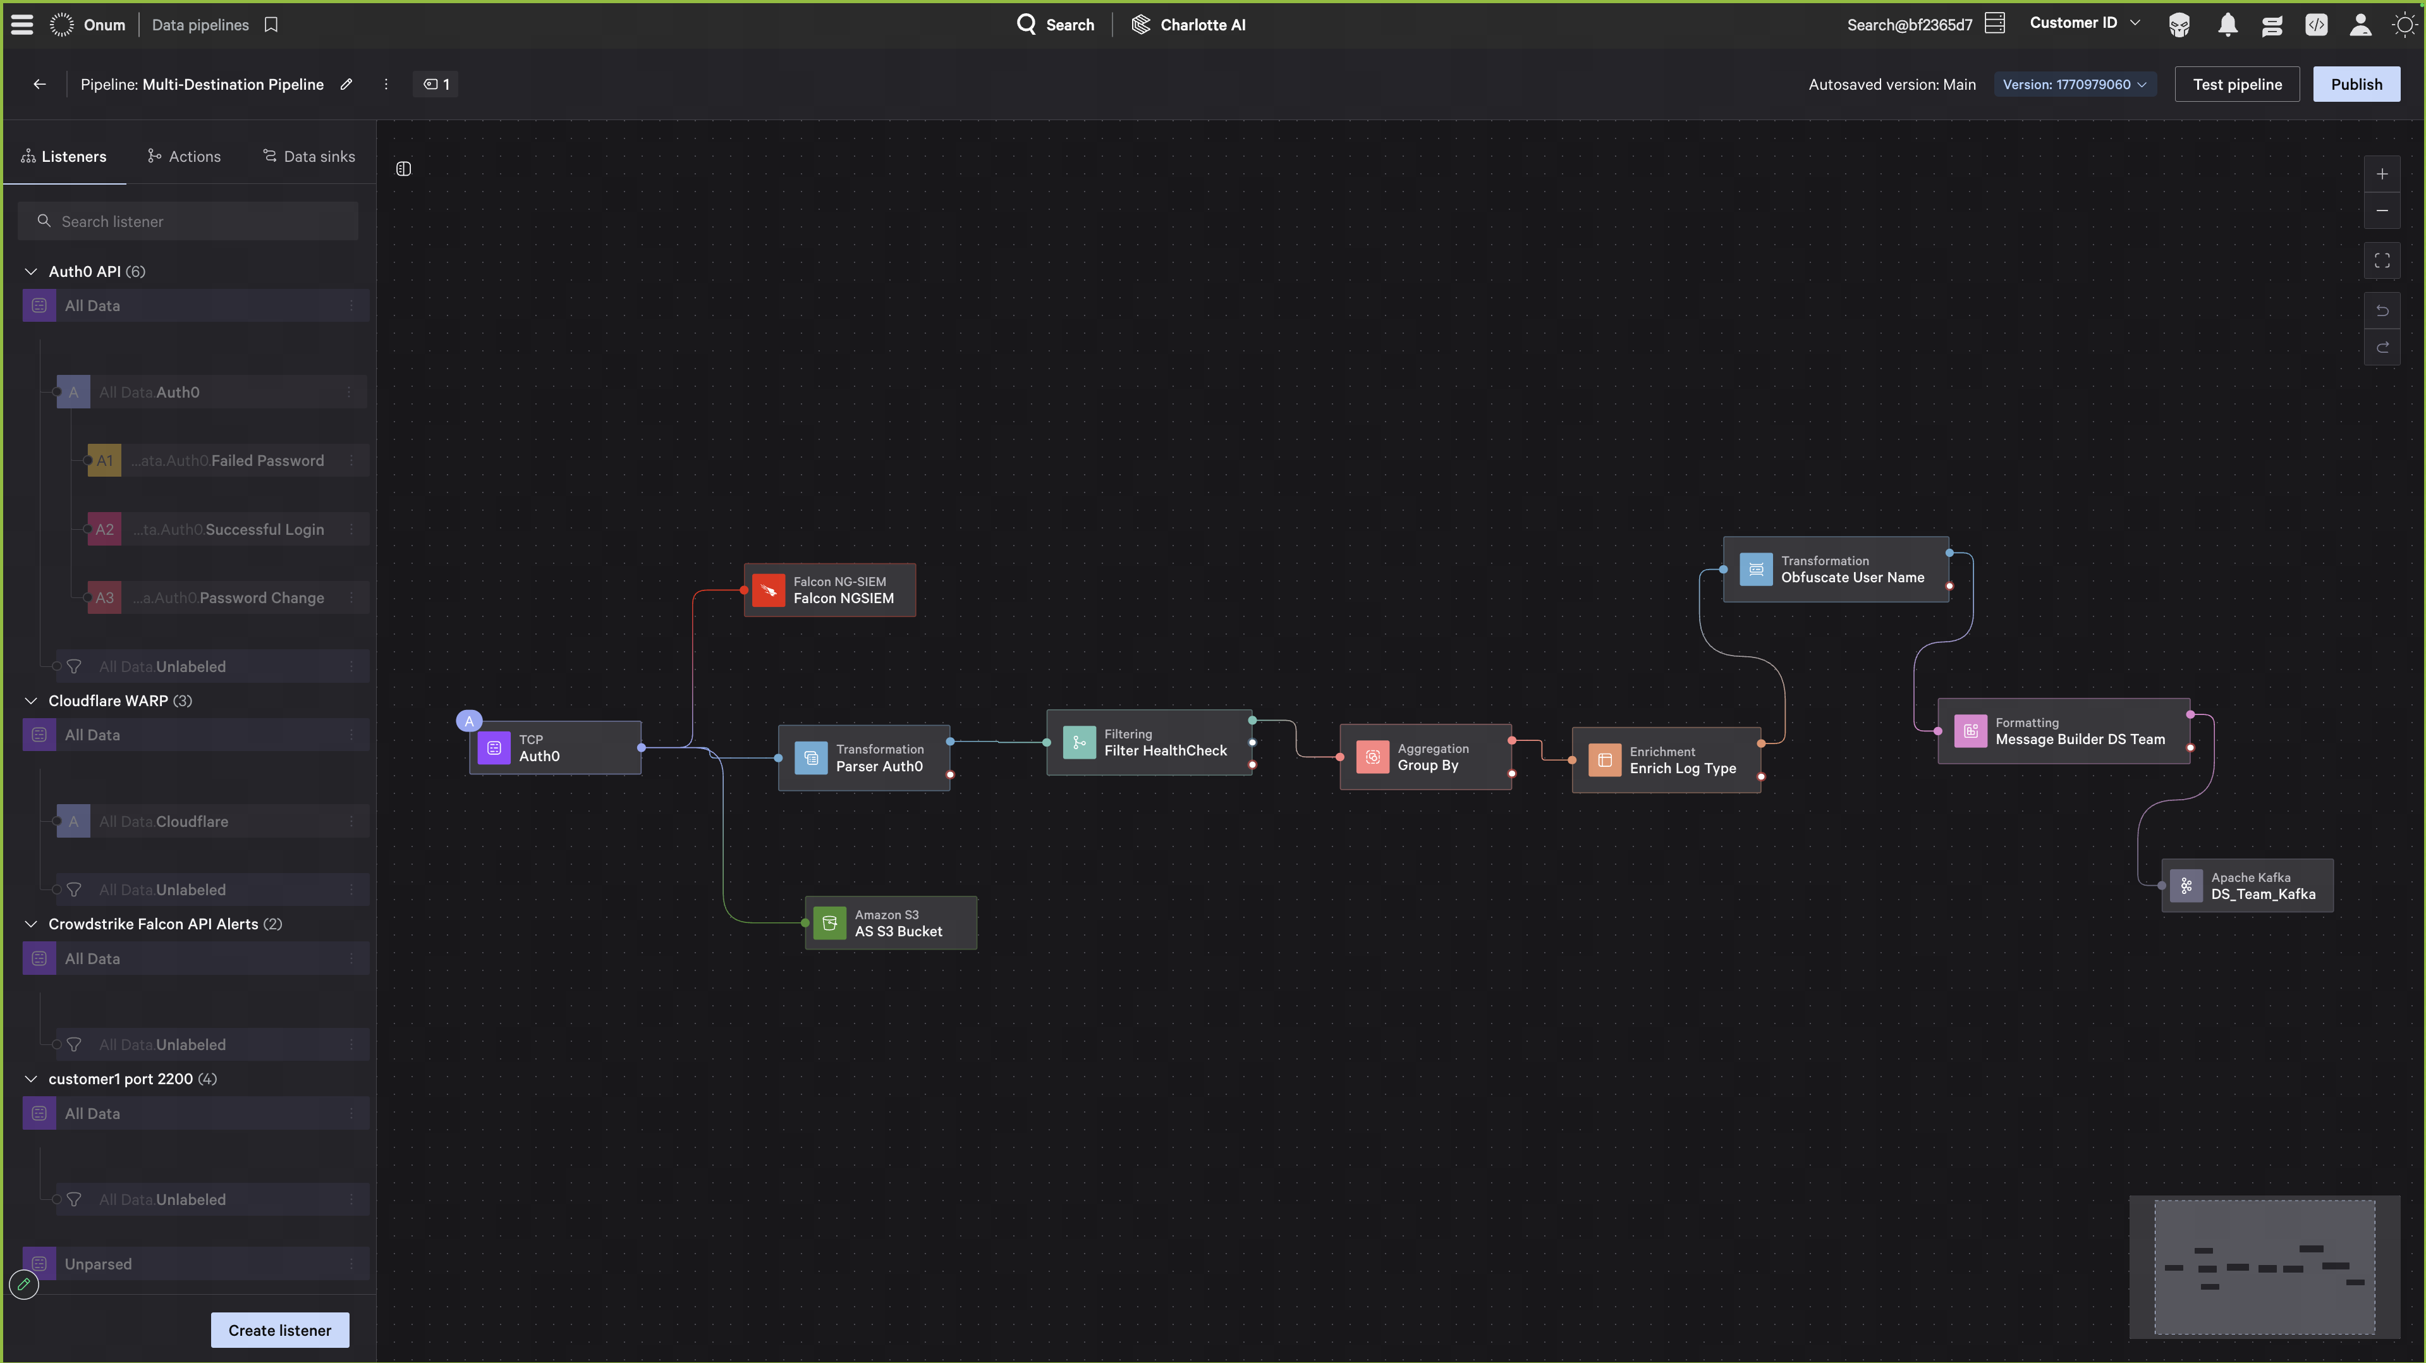Click the A1 Failed Password color tag
The height and width of the screenshot is (1363, 2426).
click(x=104, y=461)
